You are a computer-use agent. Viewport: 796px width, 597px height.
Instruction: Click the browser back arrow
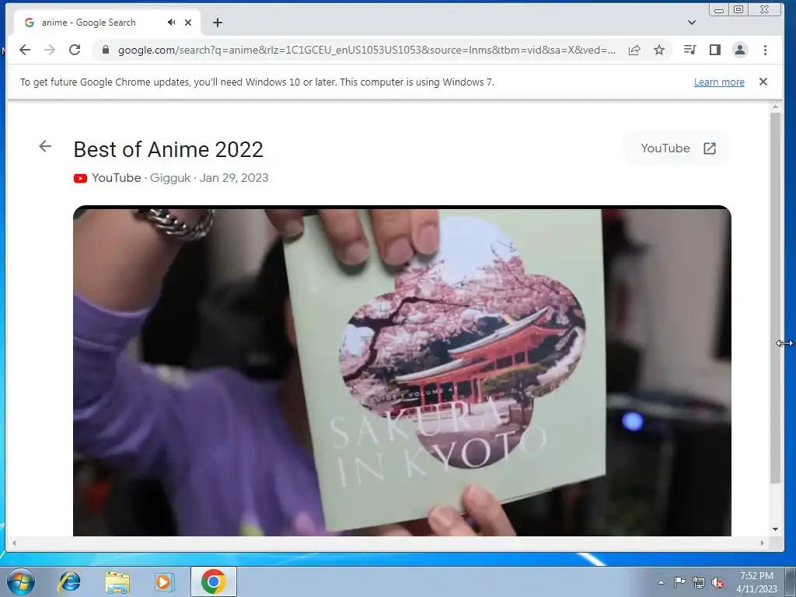pyautogui.click(x=25, y=50)
